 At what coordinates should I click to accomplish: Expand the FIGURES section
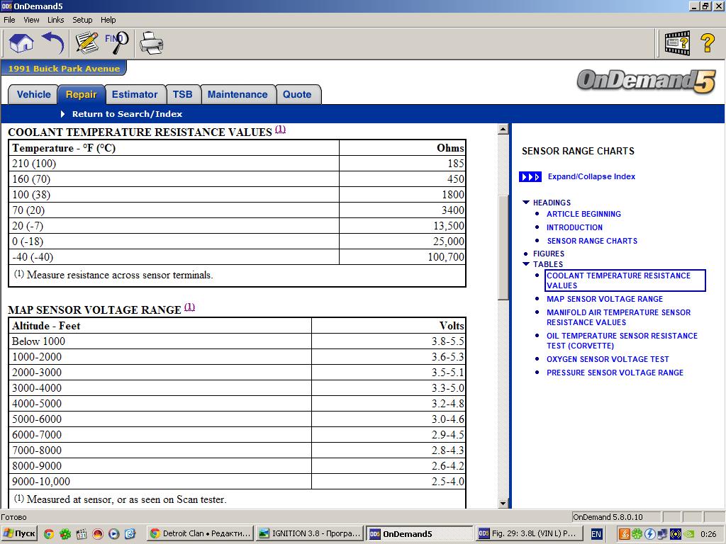[x=548, y=254]
